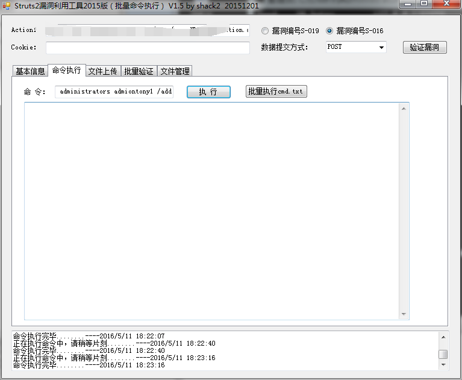The height and width of the screenshot is (380, 462).
Task: Click the log line timestamped 18:22:07
Action: click(x=89, y=336)
